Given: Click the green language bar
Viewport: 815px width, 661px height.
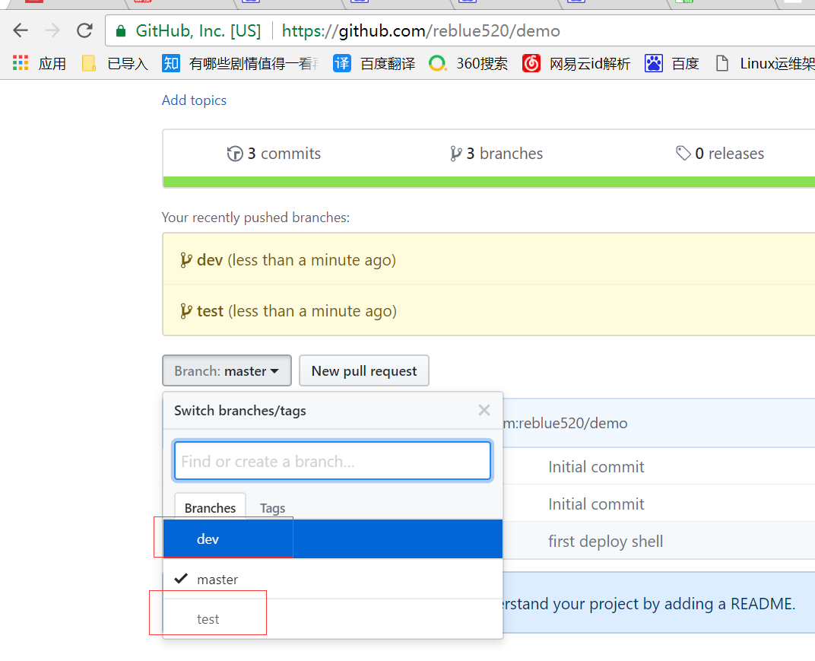Looking at the screenshot, I should 489,182.
